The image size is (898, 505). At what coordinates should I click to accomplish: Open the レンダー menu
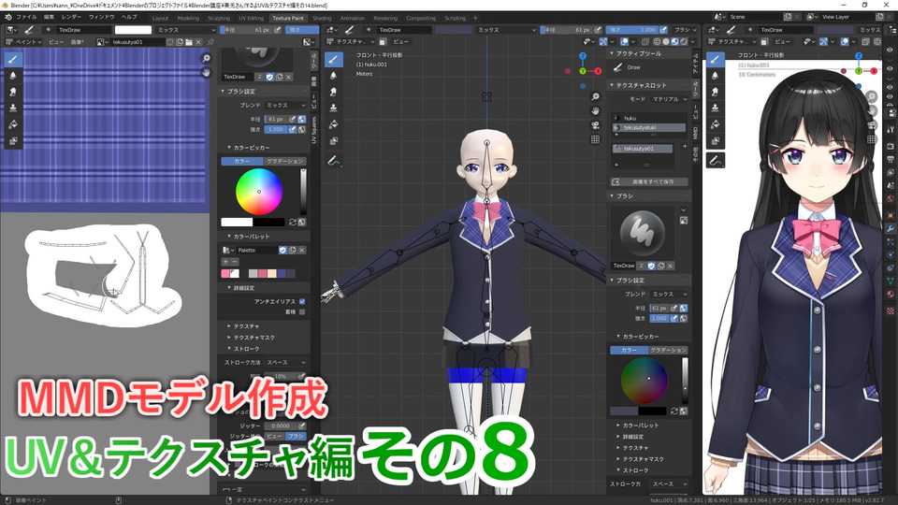72,17
